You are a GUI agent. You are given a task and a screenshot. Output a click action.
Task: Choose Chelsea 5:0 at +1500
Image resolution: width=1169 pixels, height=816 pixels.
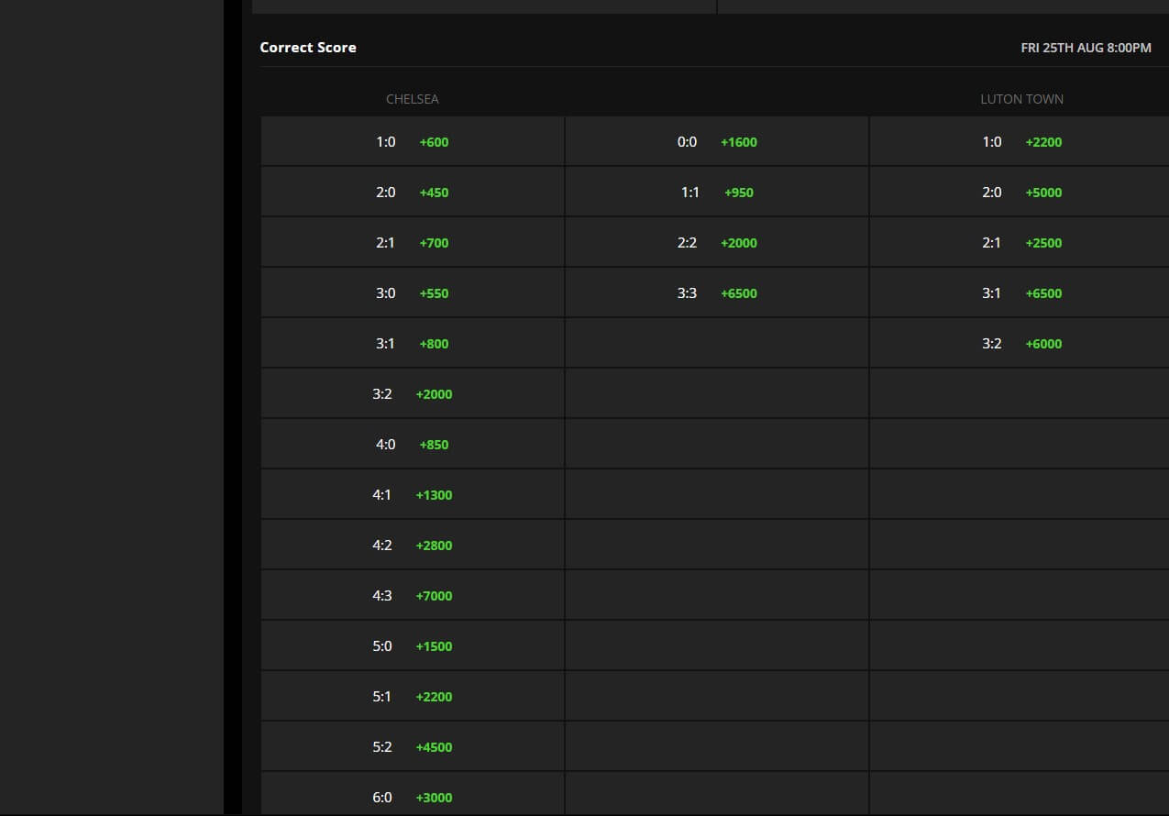click(x=413, y=645)
